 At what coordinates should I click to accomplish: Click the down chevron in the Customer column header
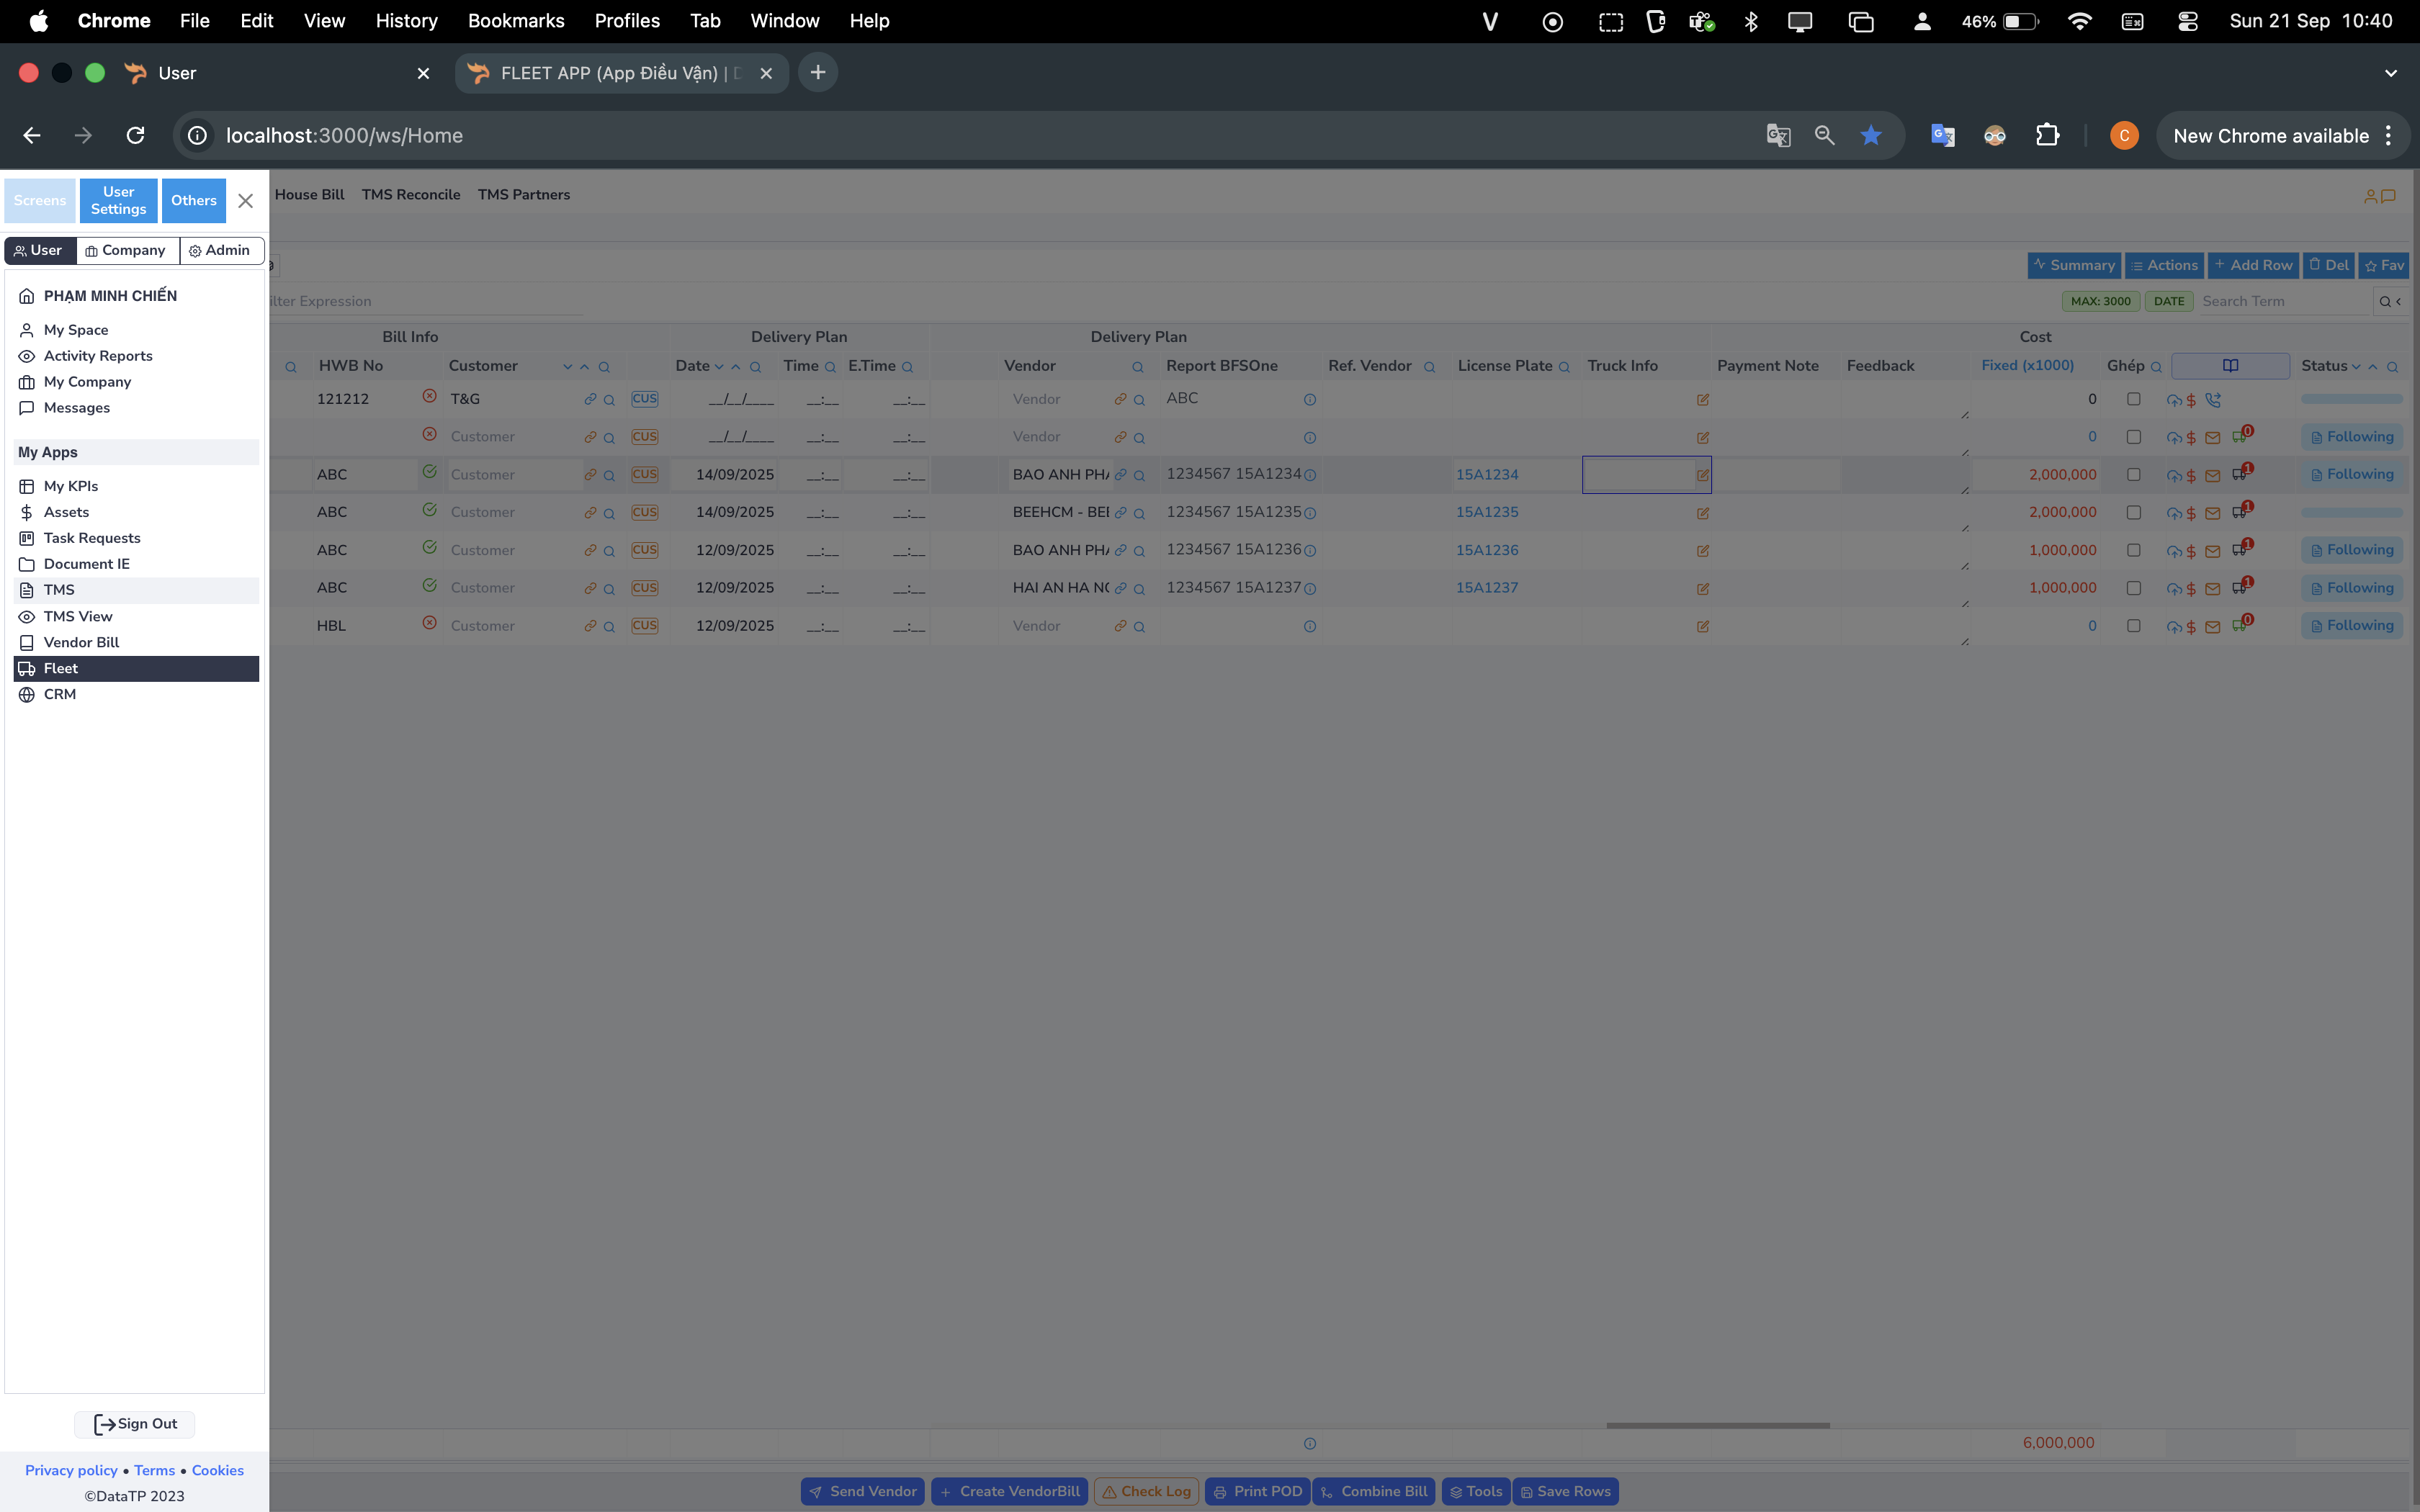(x=567, y=367)
